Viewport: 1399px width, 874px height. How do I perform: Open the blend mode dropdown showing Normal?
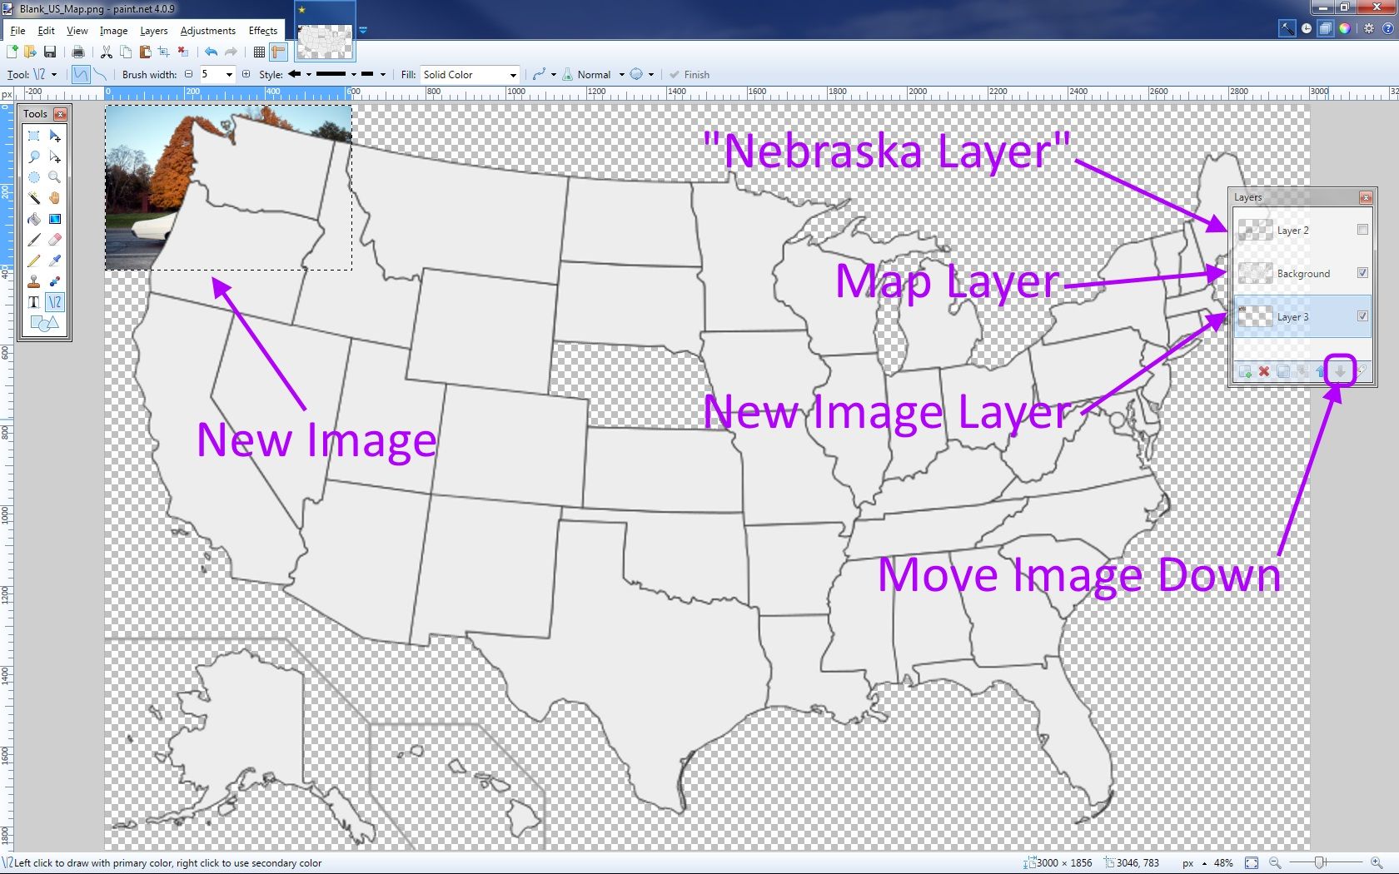tap(620, 74)
